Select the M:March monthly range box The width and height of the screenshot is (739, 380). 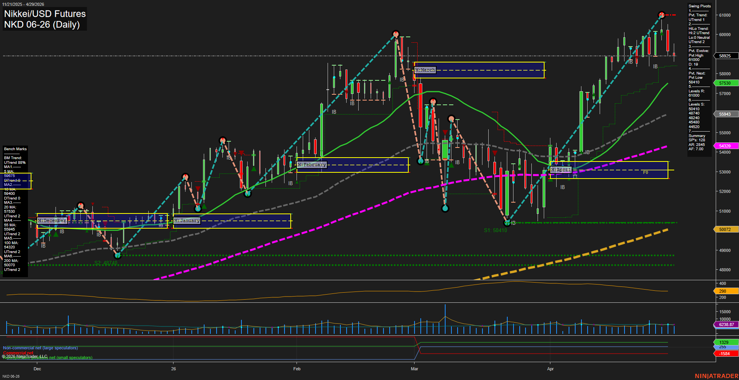pyautogui.click(x=425, y=70)
